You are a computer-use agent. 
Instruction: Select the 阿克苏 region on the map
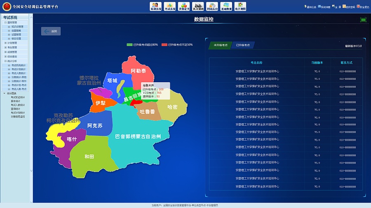(x=95, y=126)
